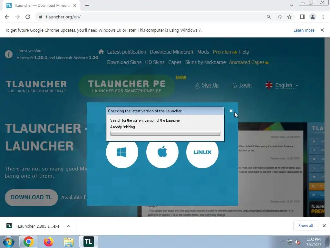Open Animated Capes link
This screenshot has width=330, height=248.
[249, 62]
